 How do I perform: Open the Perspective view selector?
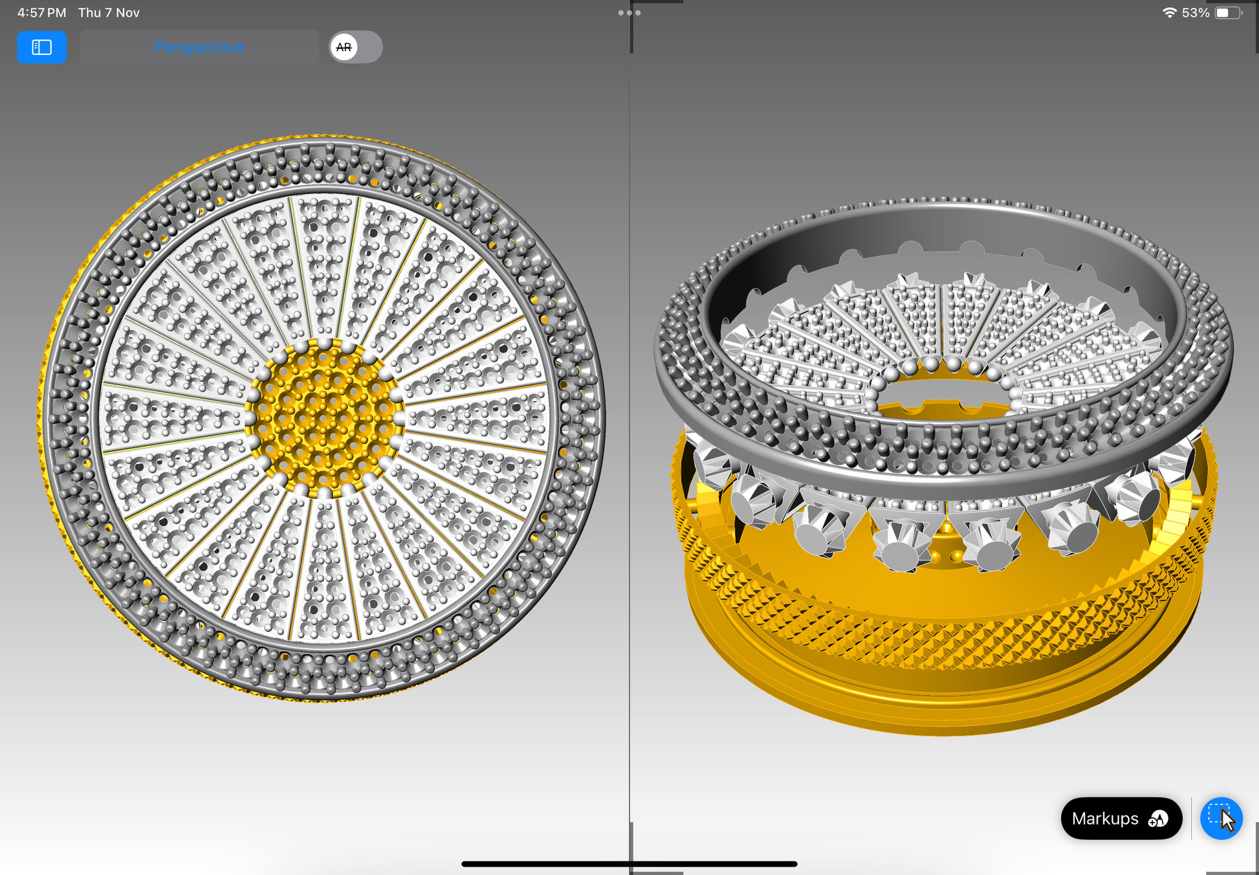199,47
